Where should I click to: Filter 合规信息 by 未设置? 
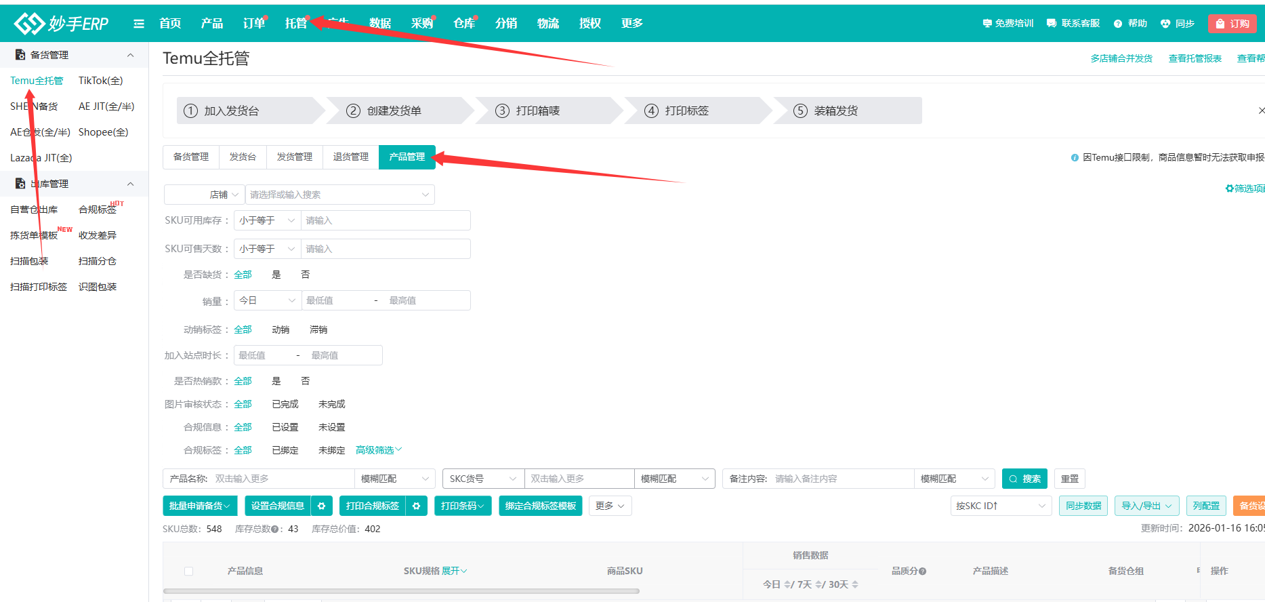pyautogui.click(x=332, y=427)
